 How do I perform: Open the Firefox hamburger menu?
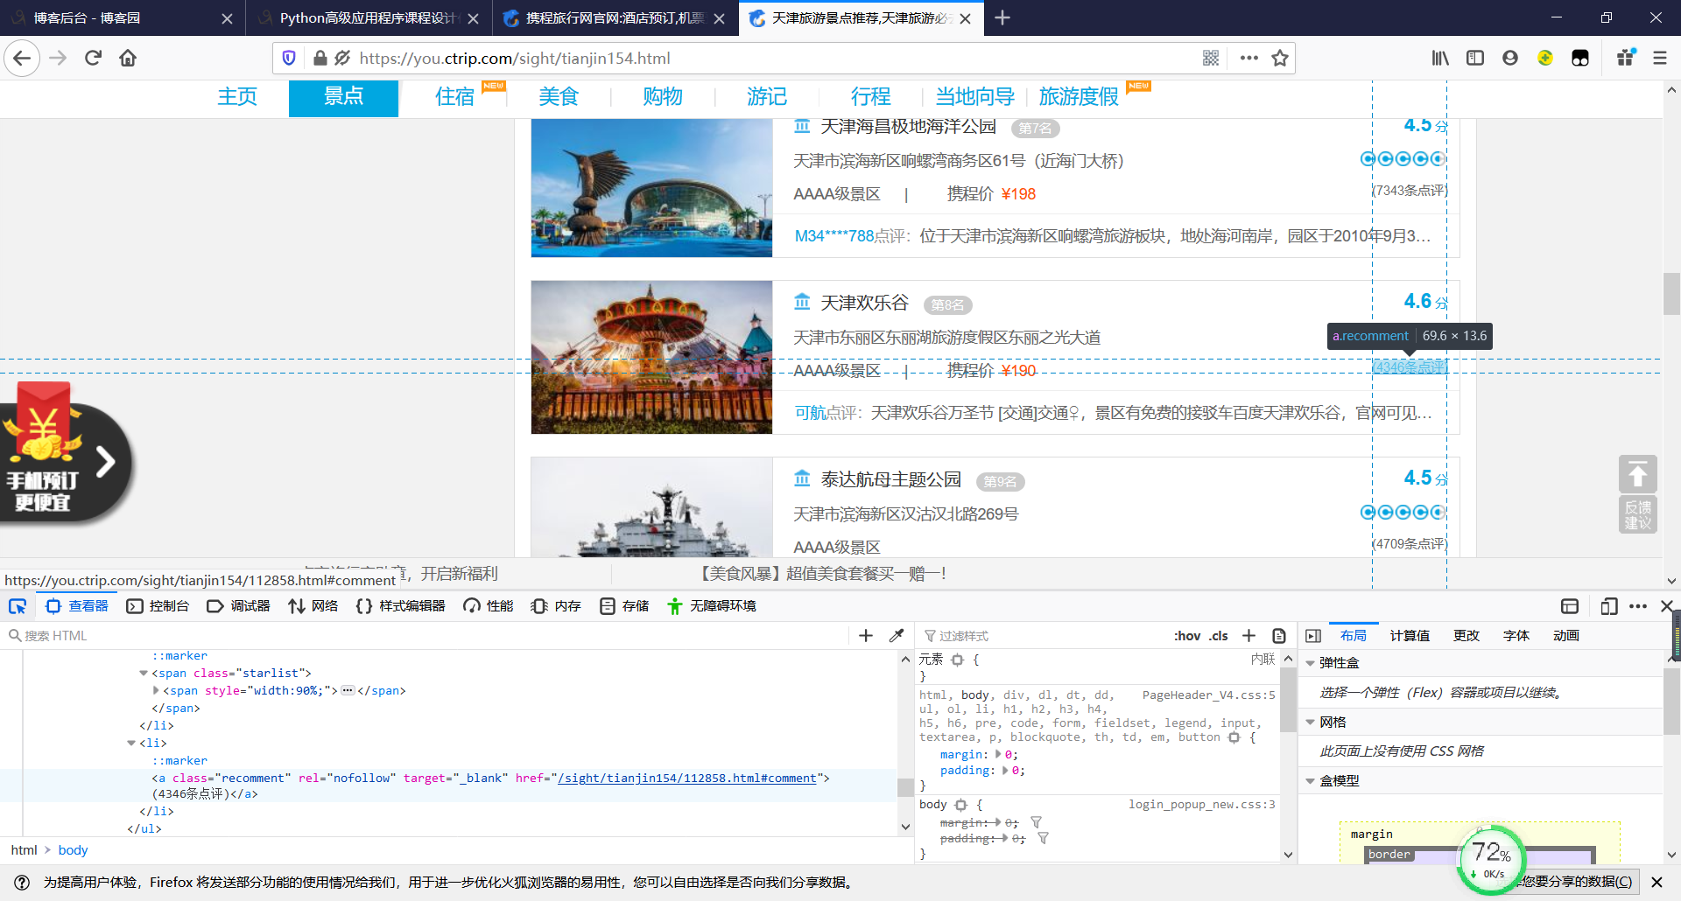click(x=1660, y=59)
